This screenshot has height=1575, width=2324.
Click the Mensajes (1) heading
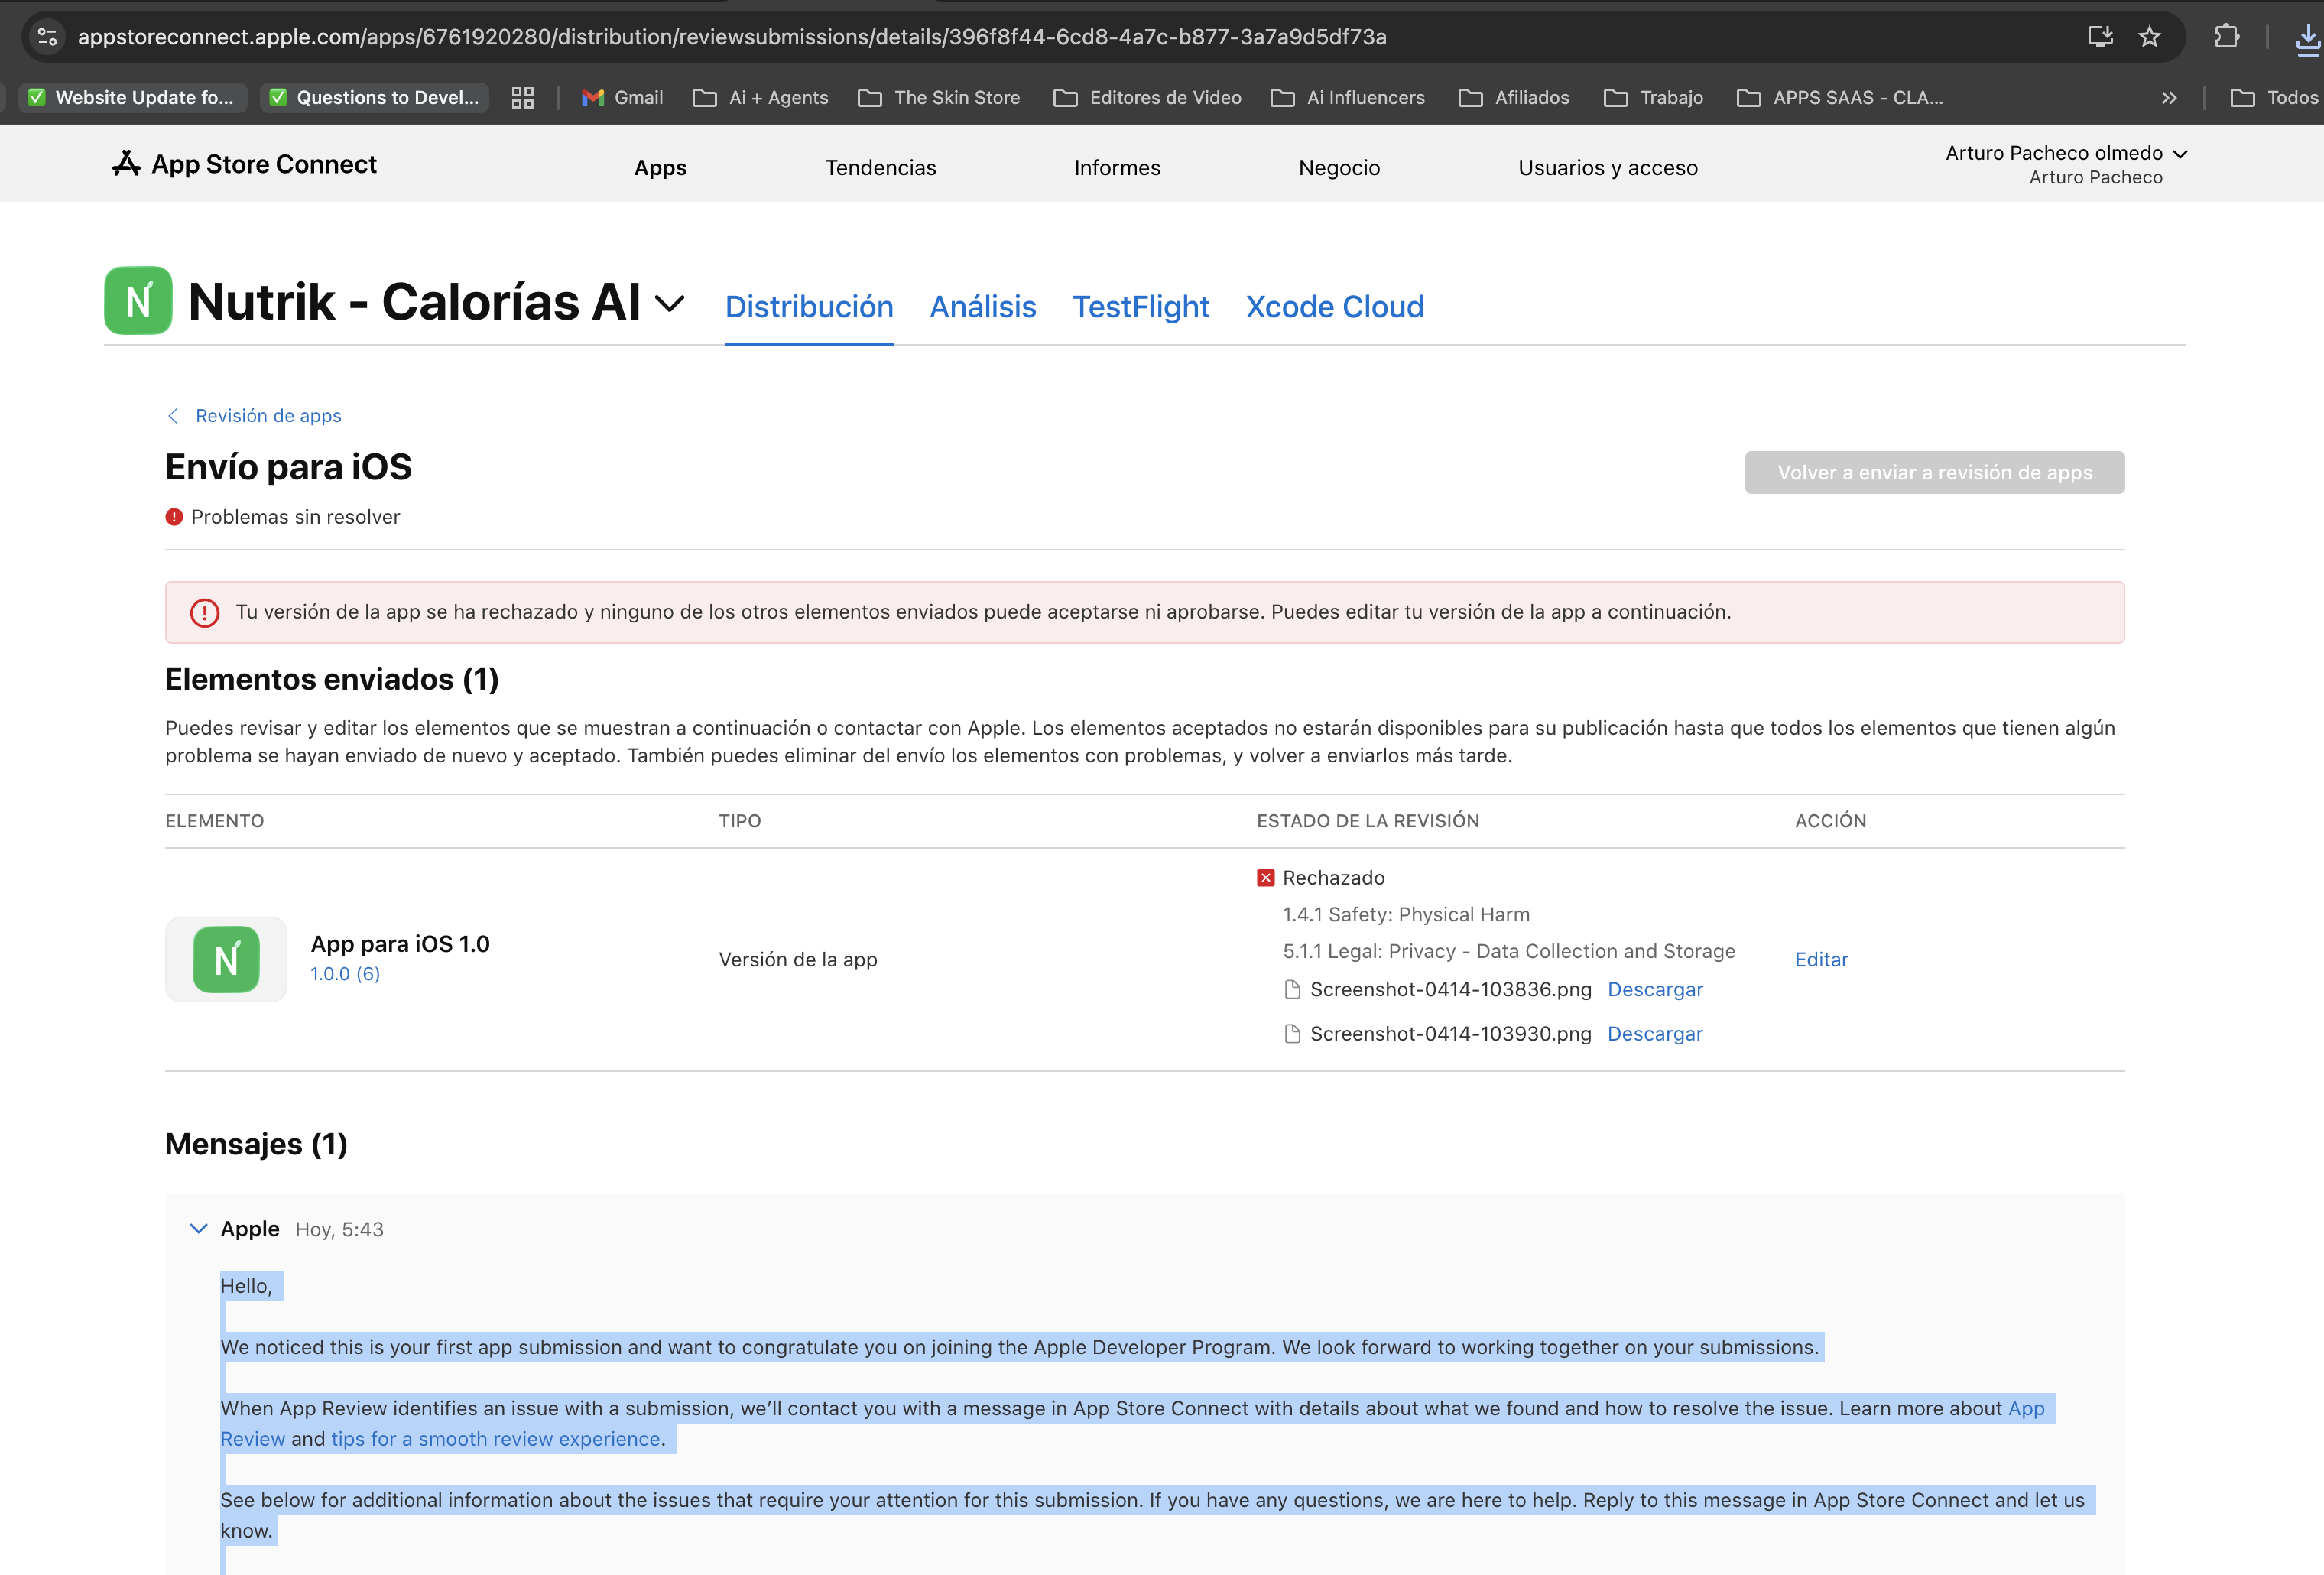(x=256, y=1144)
